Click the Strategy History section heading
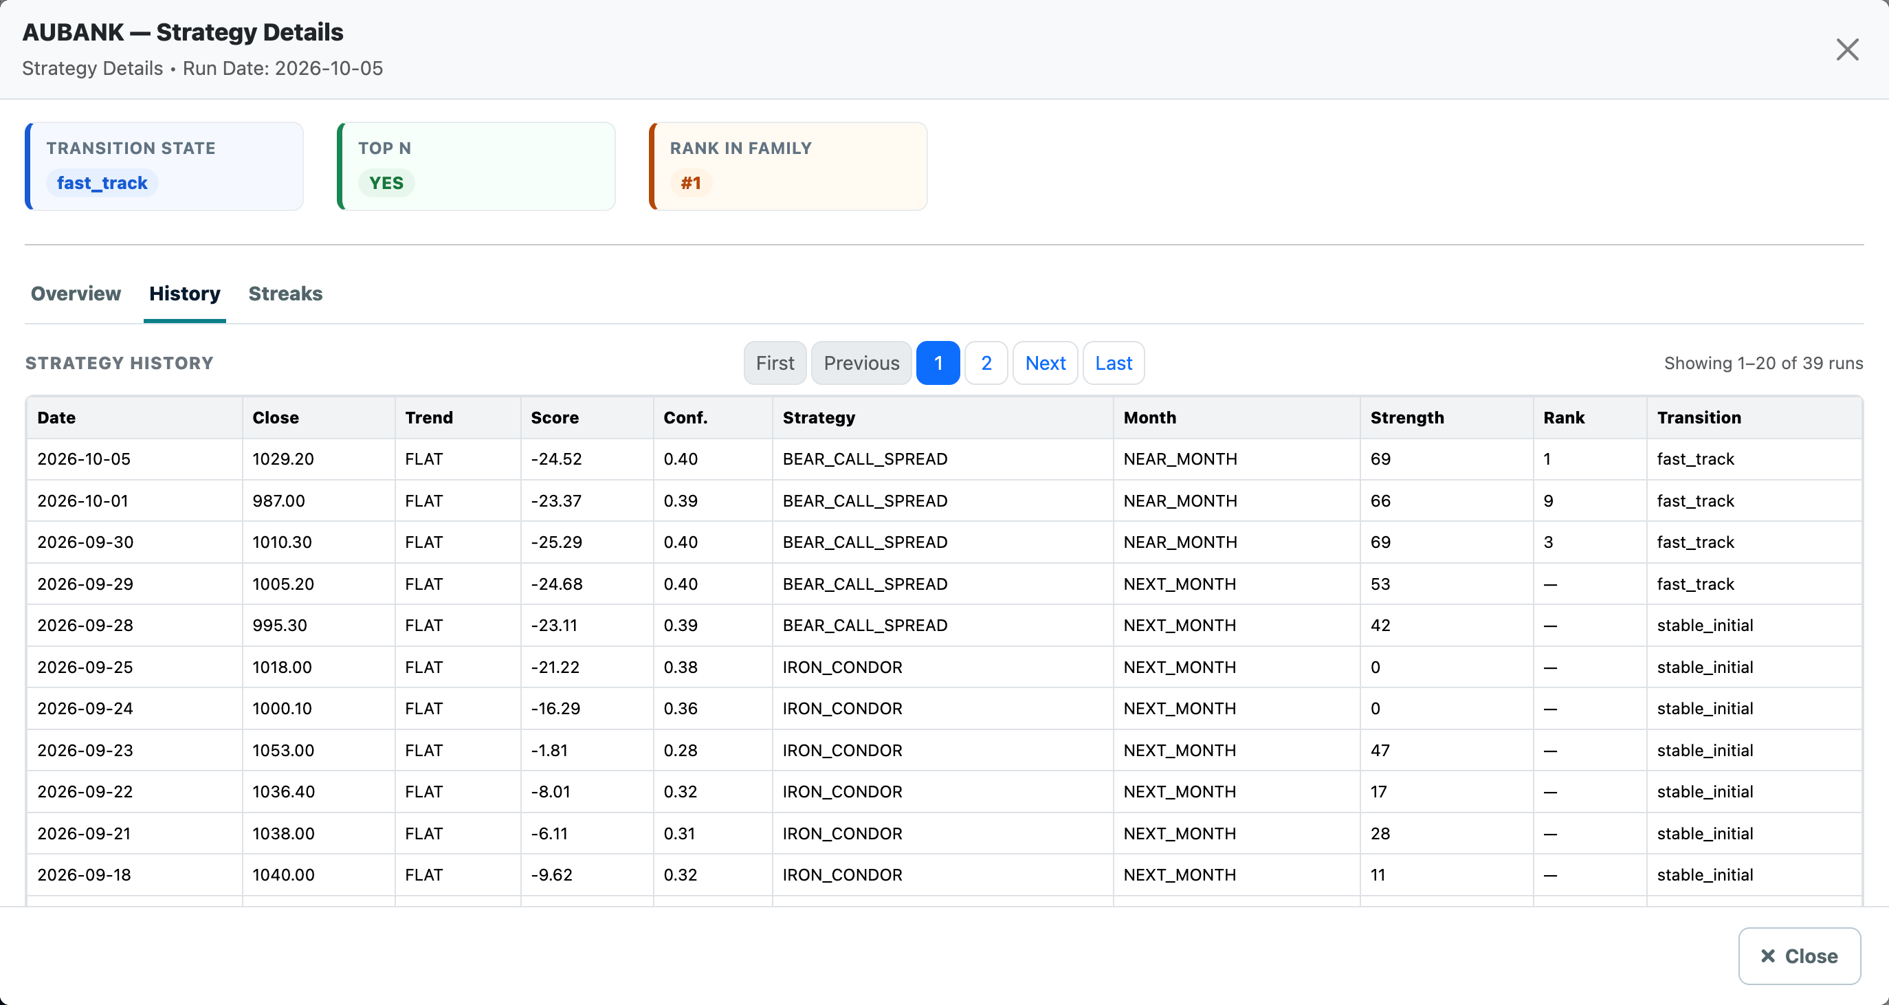The height and width of the screenshot is (1005, 1889). (x=120, y=363)
